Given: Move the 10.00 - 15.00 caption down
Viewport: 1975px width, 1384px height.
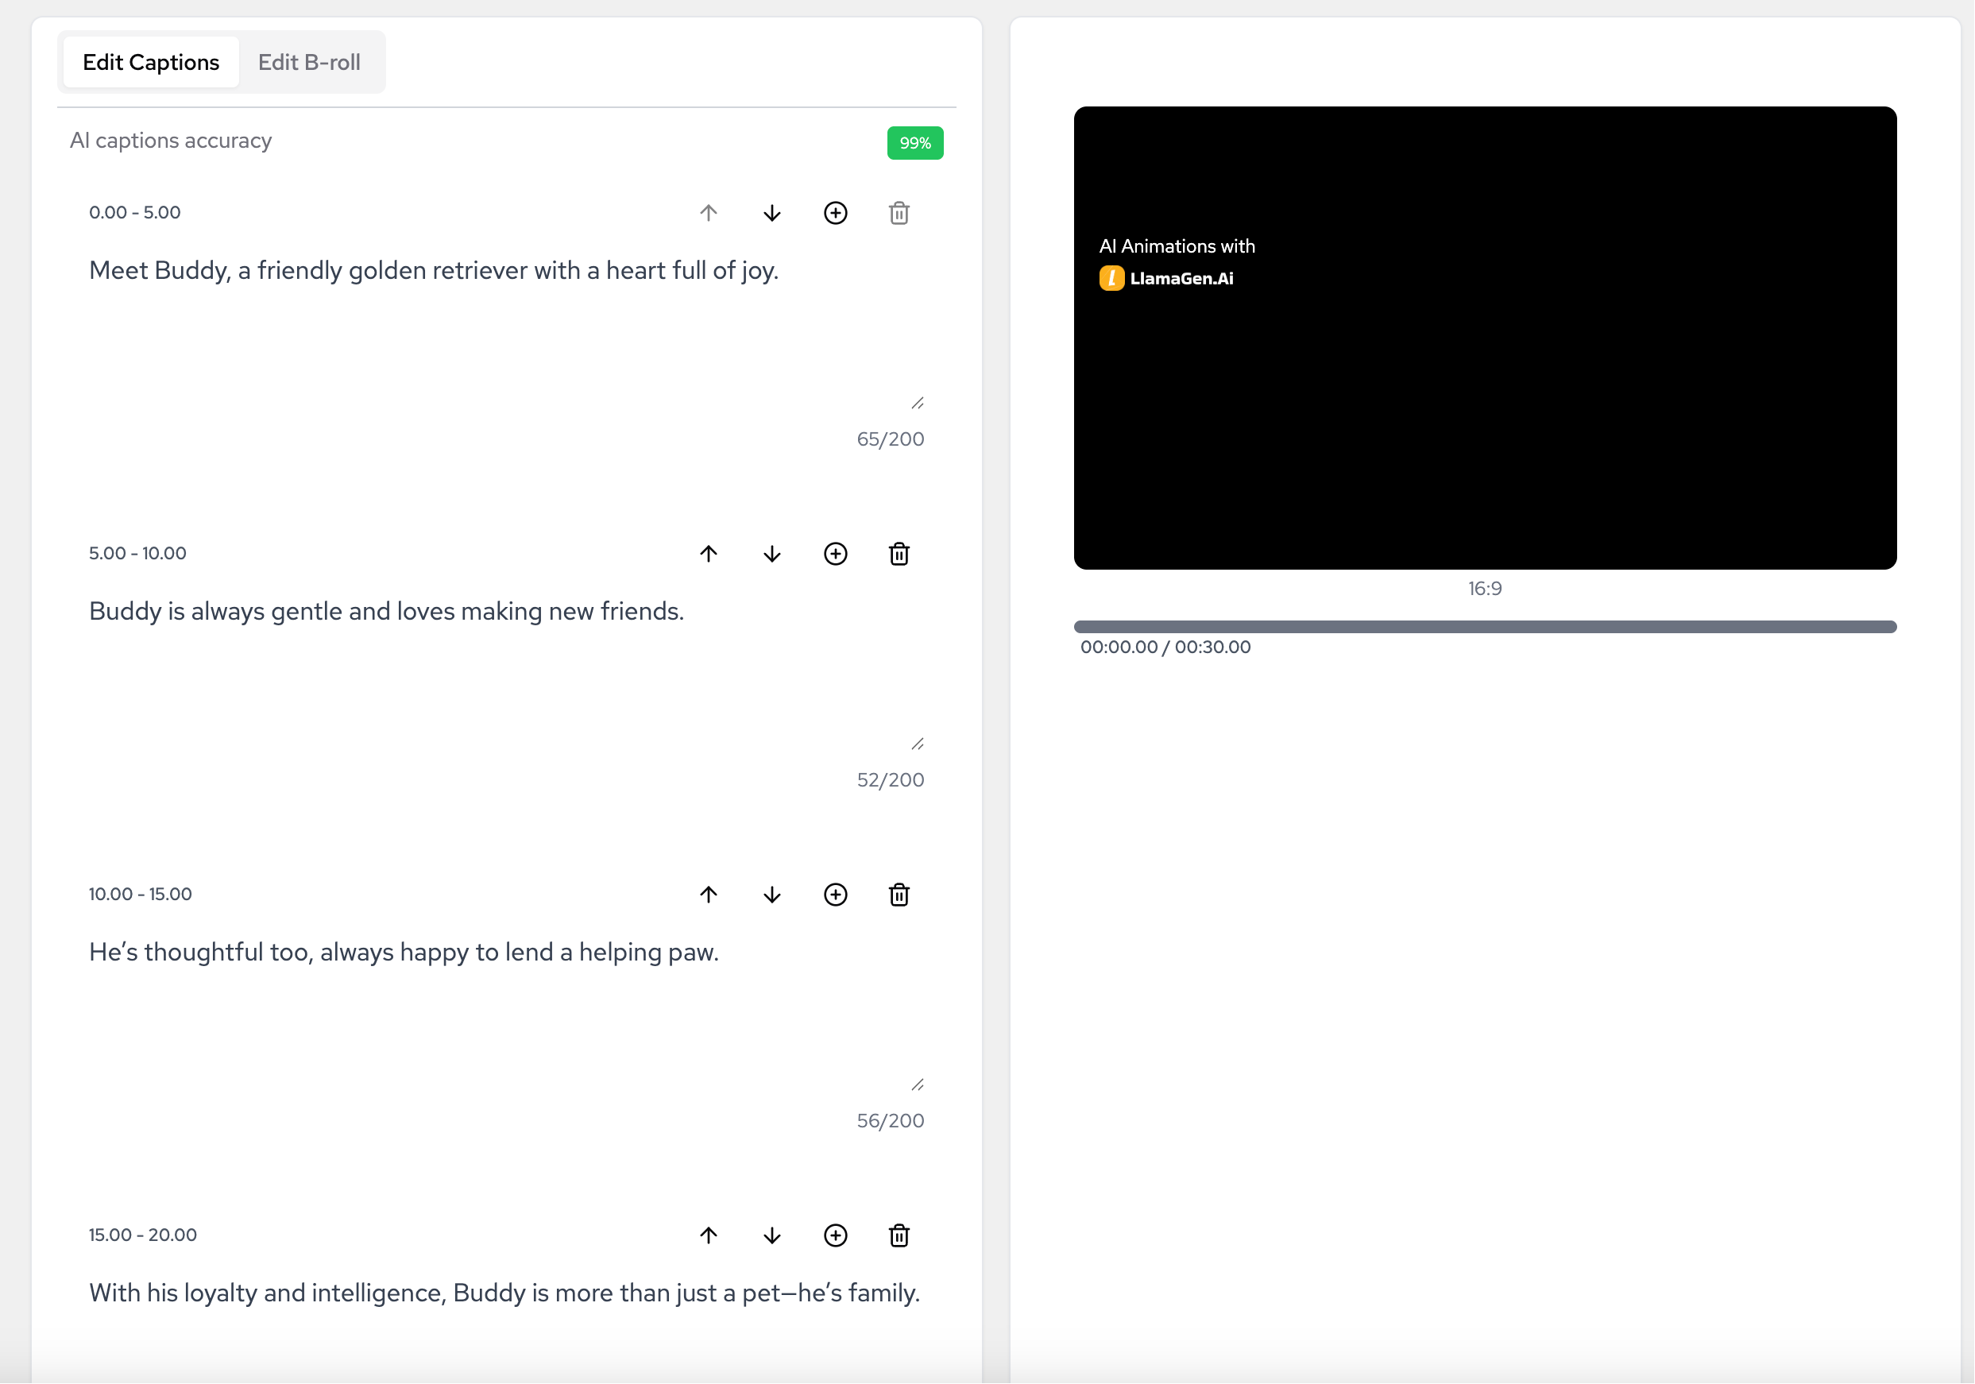Looking at the screenshot, I should coord(771,895).
